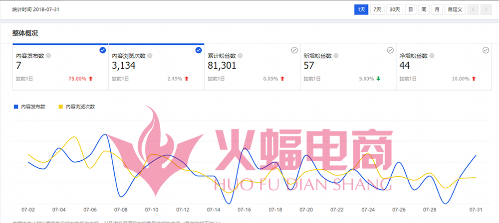Click info icon next to 累计粉丝数

pos(241,56)
